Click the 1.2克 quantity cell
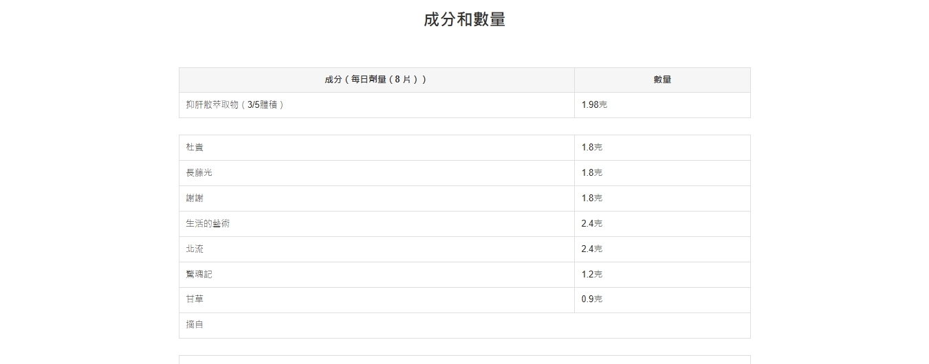 [x=592, y=275]
